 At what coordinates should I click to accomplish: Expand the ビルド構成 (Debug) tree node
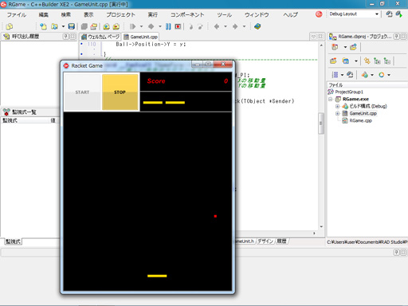337,106
